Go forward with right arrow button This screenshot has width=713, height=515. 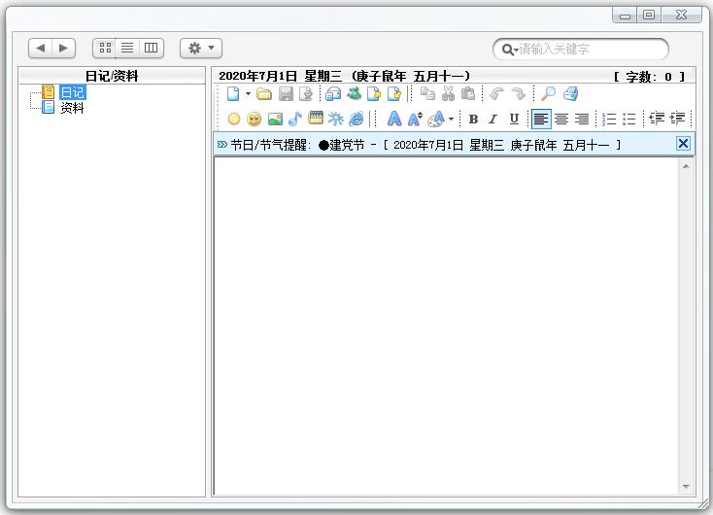(64, 48)
